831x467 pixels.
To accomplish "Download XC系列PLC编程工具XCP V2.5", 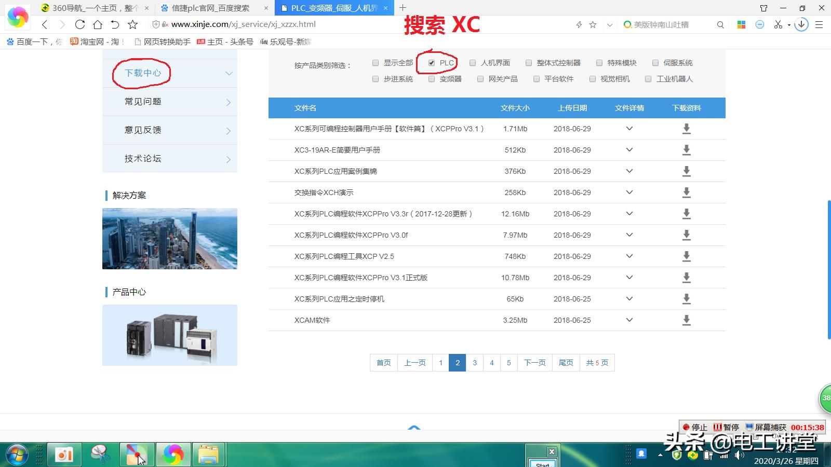I will pyautogui.click(x=686, y=256).
